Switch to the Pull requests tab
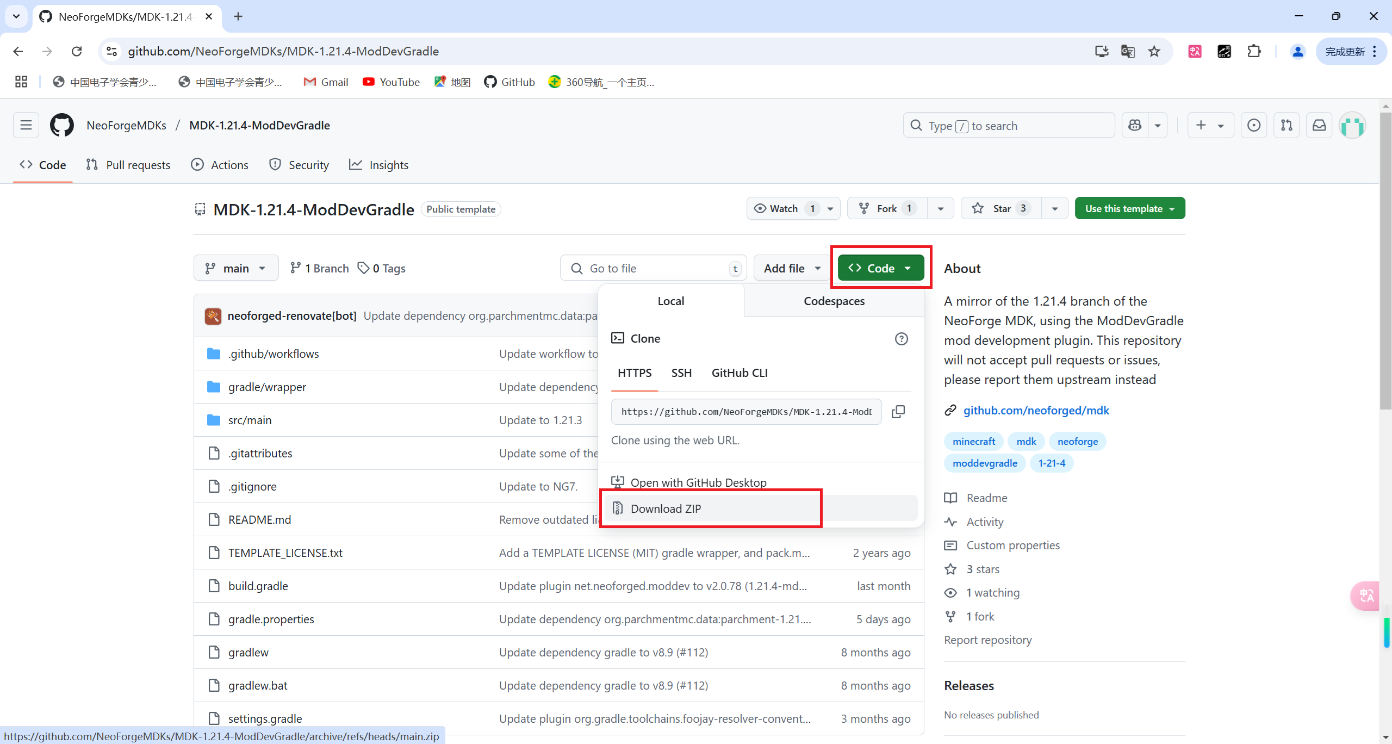The image size is (1392, 744). (128, 165)
